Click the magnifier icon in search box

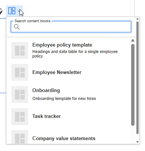[x=16, y=27]
